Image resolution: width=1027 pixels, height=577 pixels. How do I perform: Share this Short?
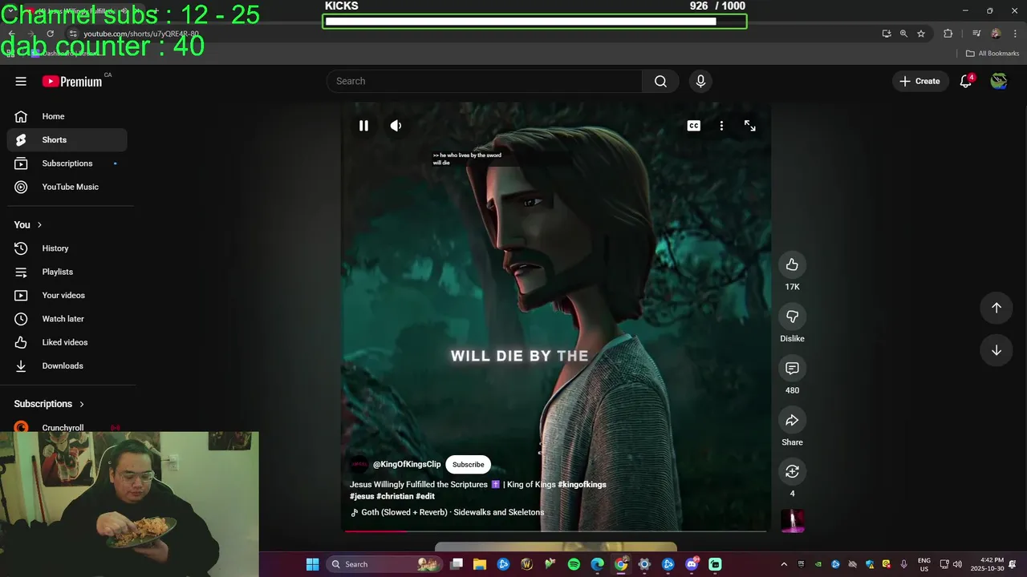(792, 420)
